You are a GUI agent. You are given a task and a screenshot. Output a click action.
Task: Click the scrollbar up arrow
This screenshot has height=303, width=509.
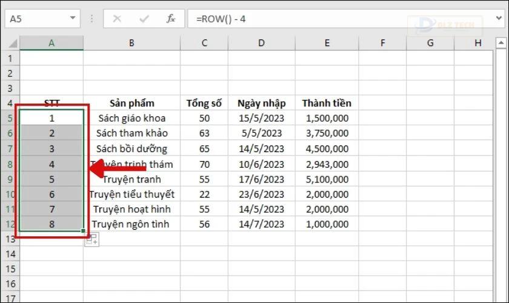point(501,42)
